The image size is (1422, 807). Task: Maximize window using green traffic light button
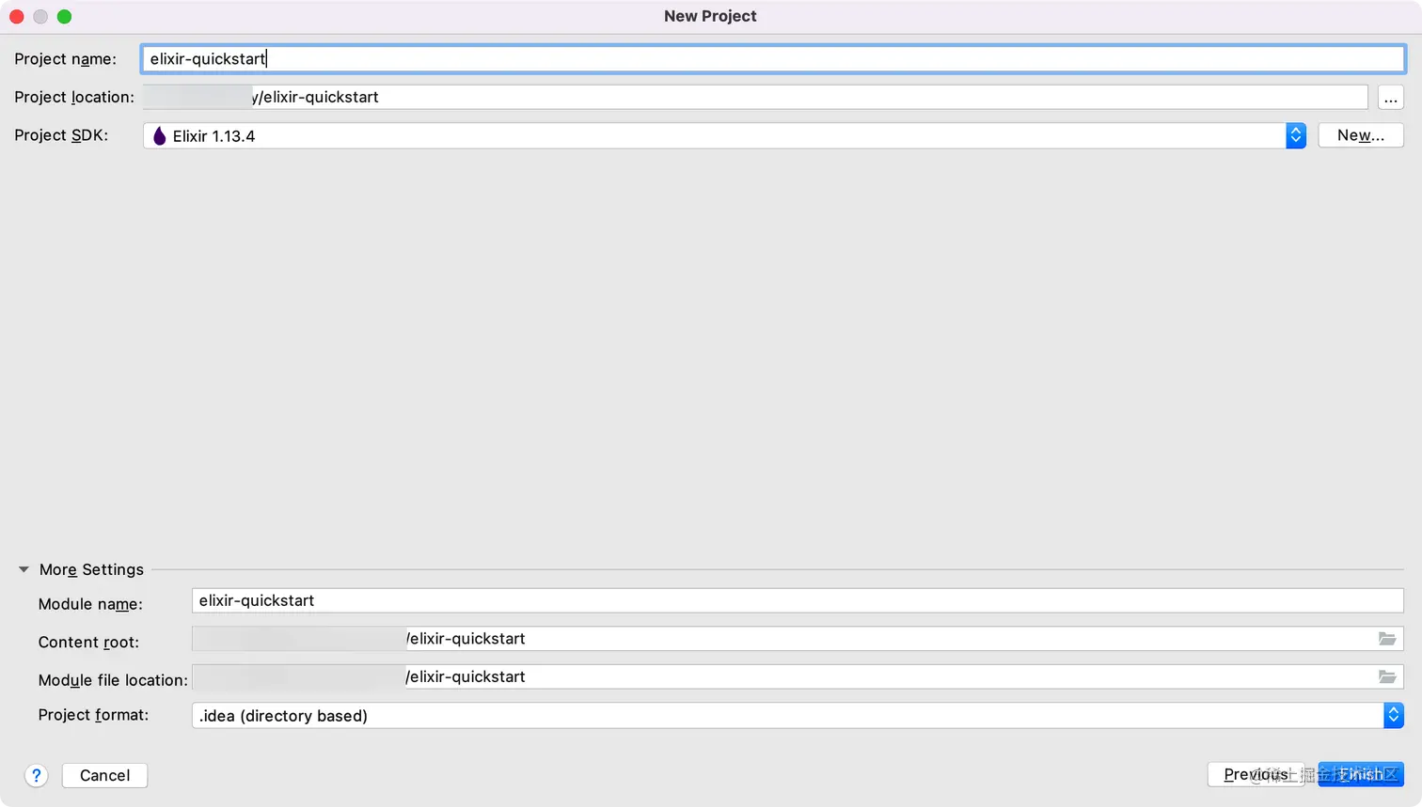point(64,16)
